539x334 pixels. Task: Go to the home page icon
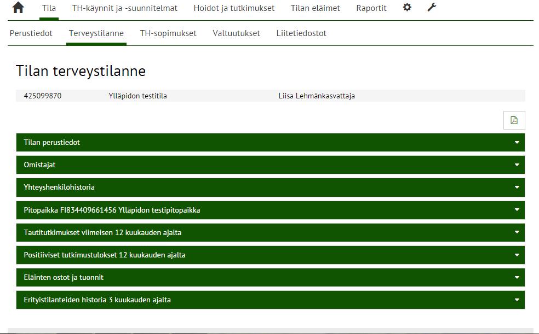pos(18,8)
